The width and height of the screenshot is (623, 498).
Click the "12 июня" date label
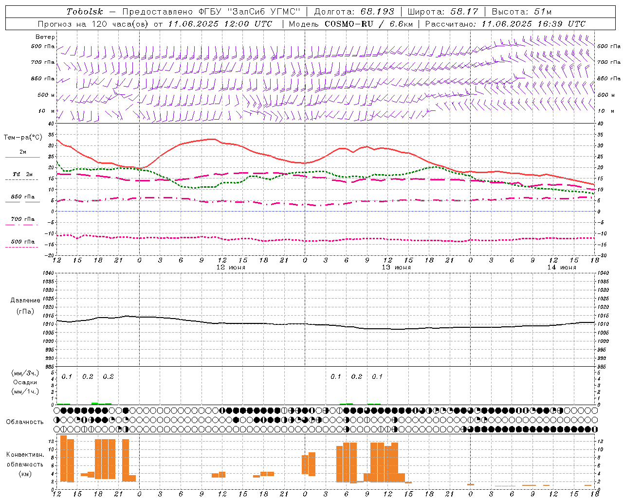coord(231,267)
